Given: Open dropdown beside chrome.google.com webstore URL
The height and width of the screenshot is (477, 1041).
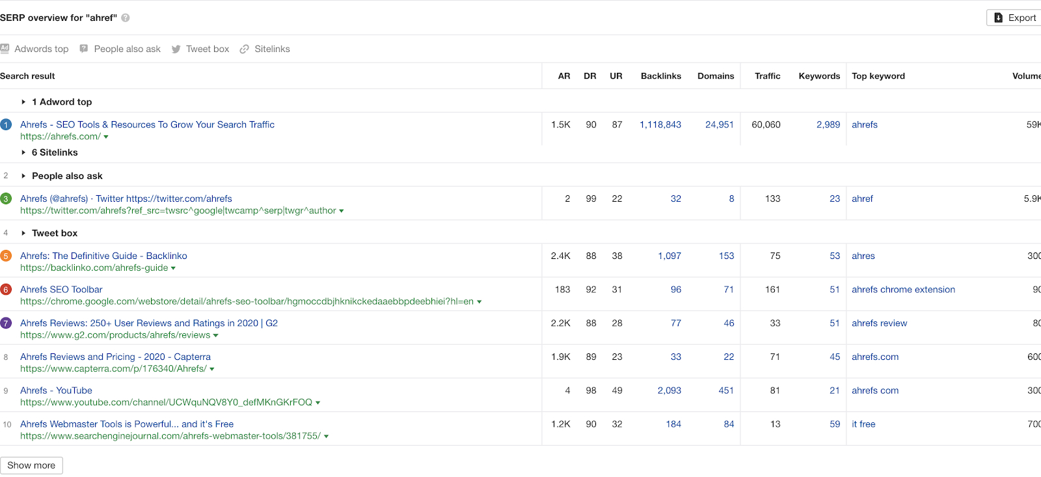Looking at the screenshot, I should click(x=480, y=302).
